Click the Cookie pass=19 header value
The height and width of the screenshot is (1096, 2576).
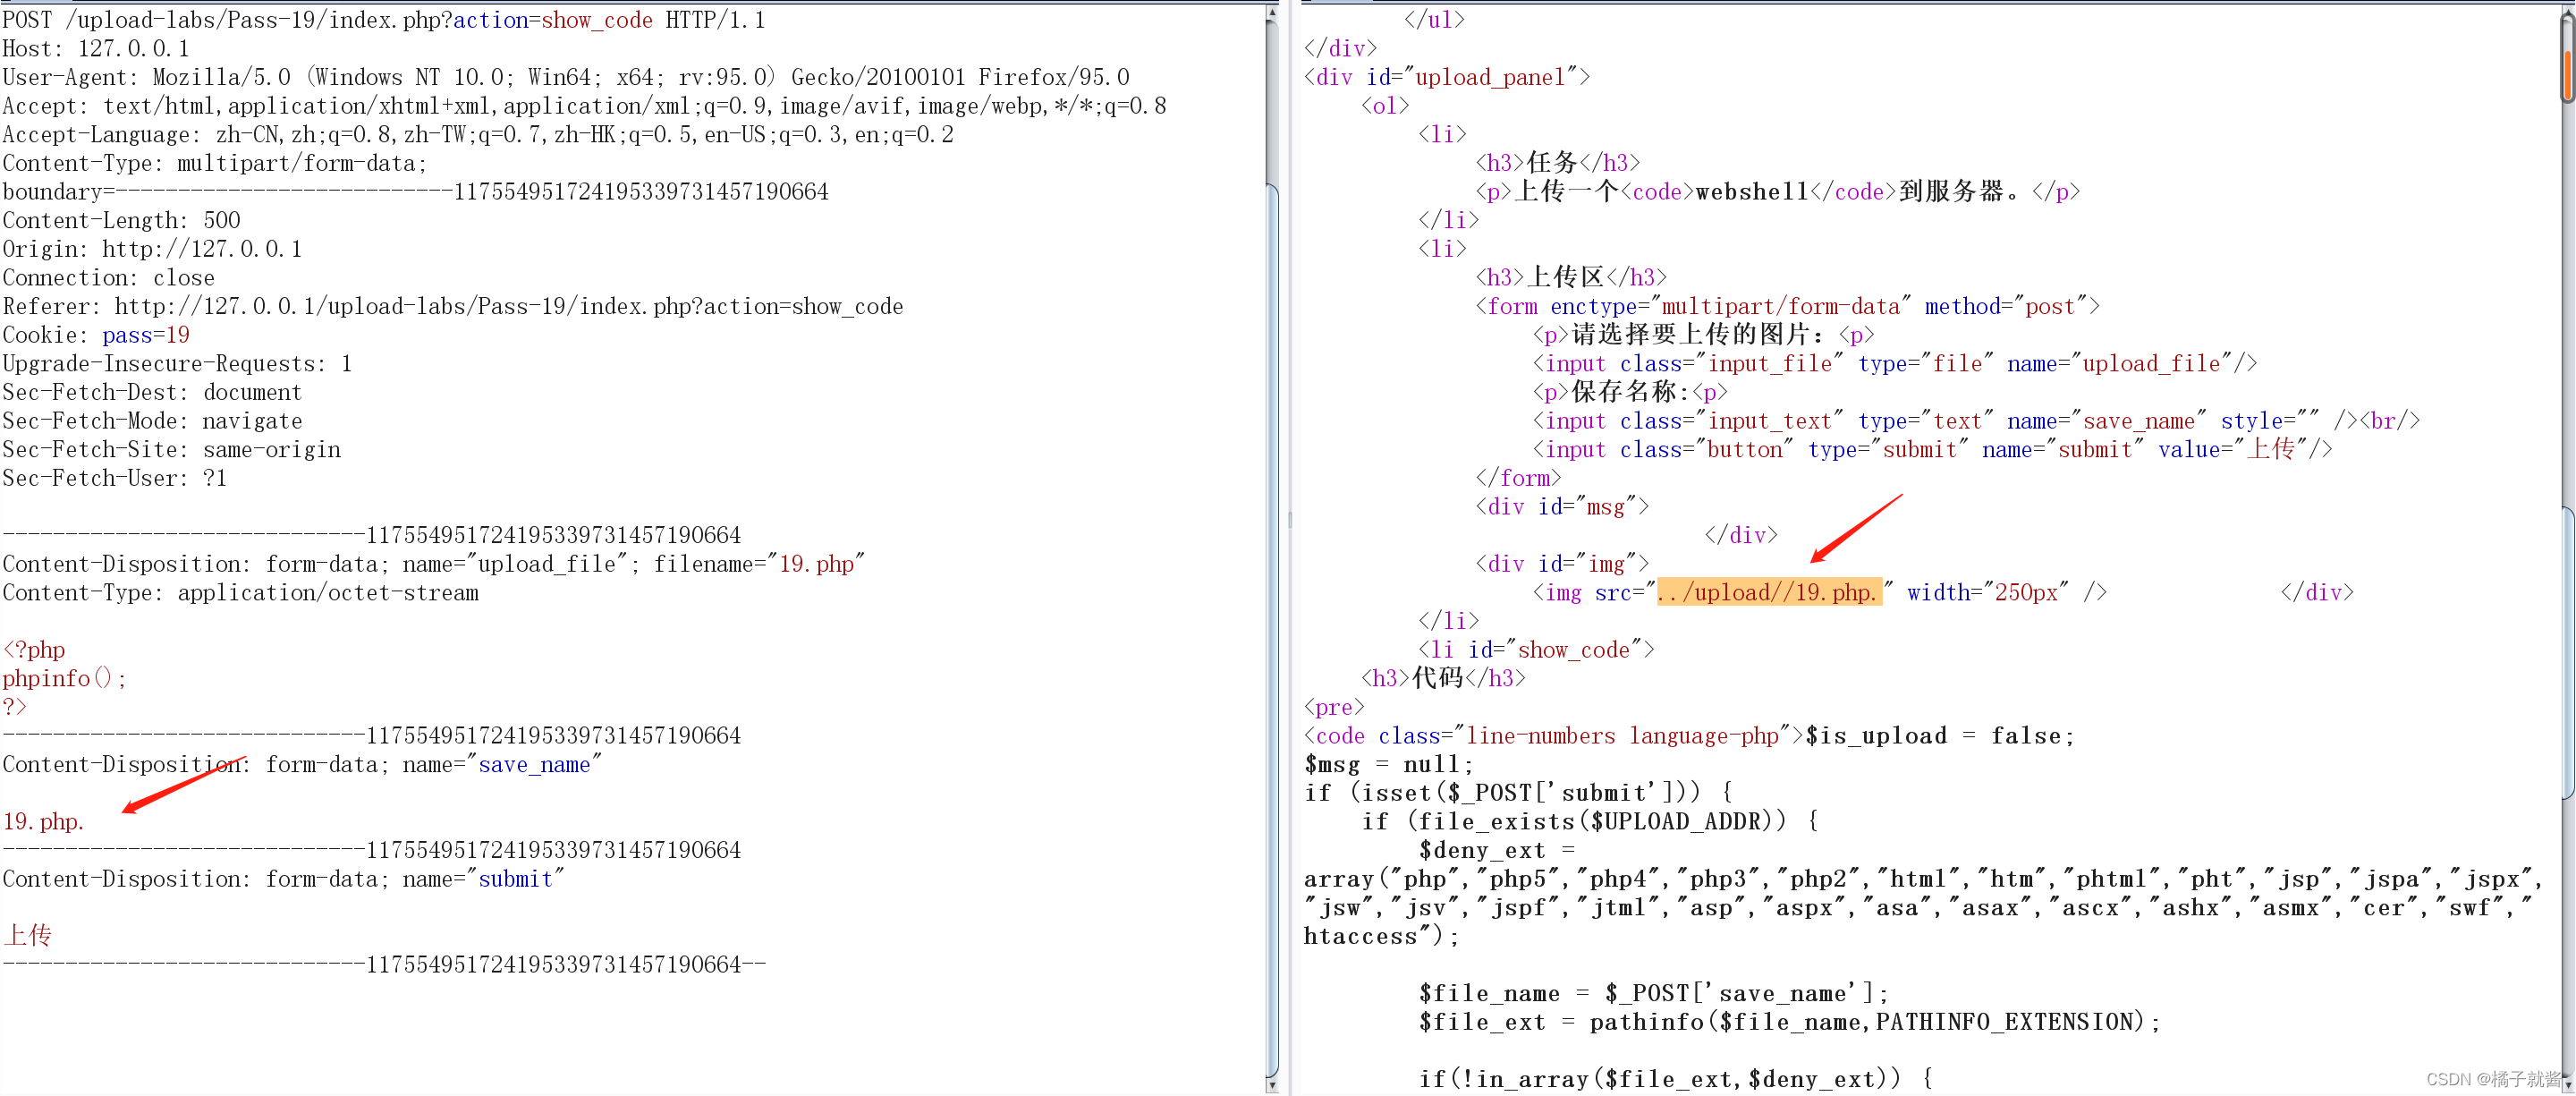pos(145,335)
